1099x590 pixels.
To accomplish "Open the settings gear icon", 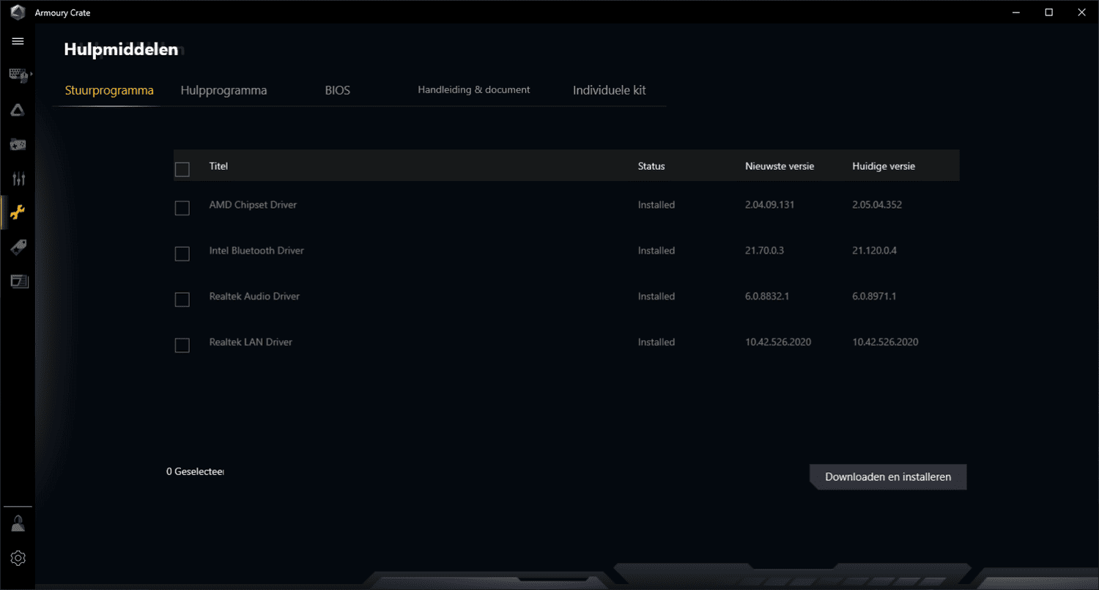I will coord(18,558).
